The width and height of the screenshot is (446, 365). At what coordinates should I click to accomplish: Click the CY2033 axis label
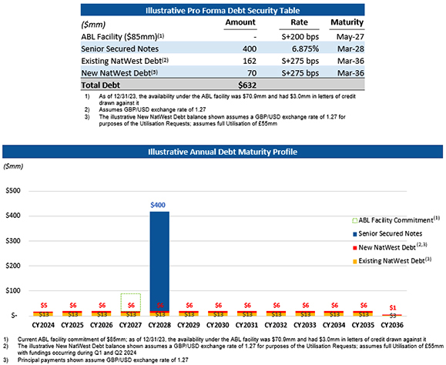tap(305, 325)
